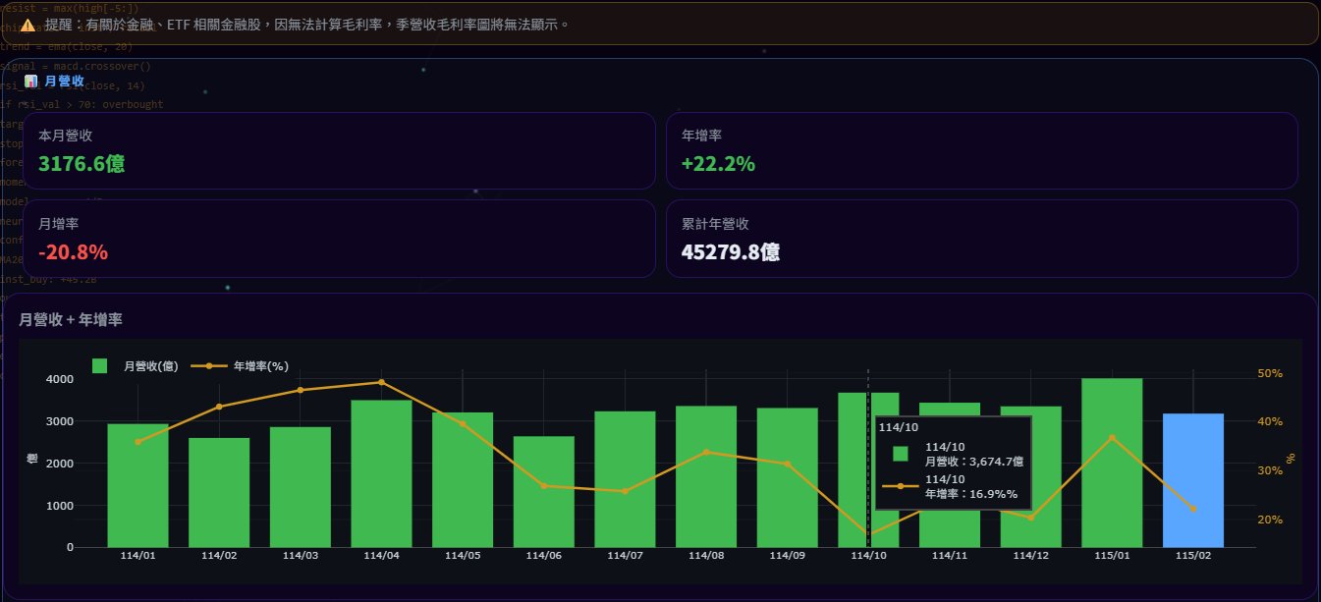This screenshot has width=1321, height=602.
Task: Click the 114/06 revenue bar
Action: coord(544,491)
